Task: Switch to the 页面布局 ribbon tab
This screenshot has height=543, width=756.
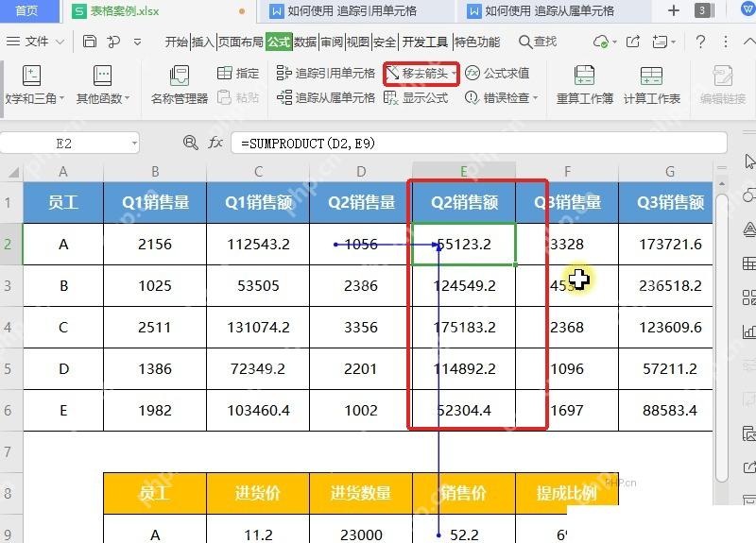Action: click(241, 42)
